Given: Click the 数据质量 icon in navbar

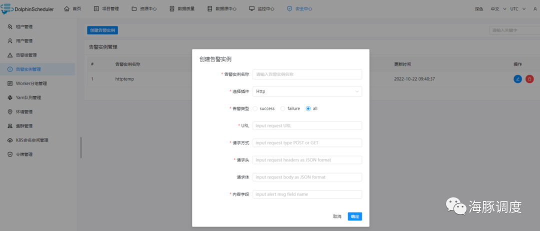Looking at the screenshot, I should [x=172, y=9].
